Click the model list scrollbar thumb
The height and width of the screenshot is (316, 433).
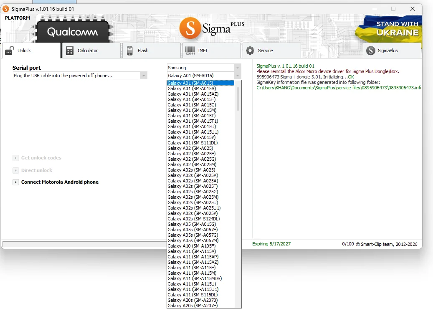pyautogui.click(x=238, y=99)
